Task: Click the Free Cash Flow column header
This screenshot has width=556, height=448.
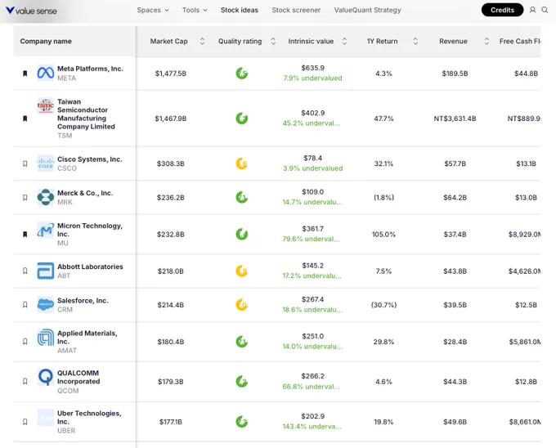Action: [x=520, y=41]
